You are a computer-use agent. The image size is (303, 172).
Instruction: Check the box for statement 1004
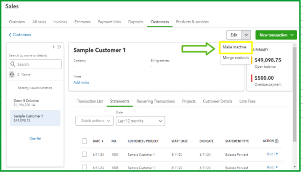pyautogui.click(x=85, y=154)
